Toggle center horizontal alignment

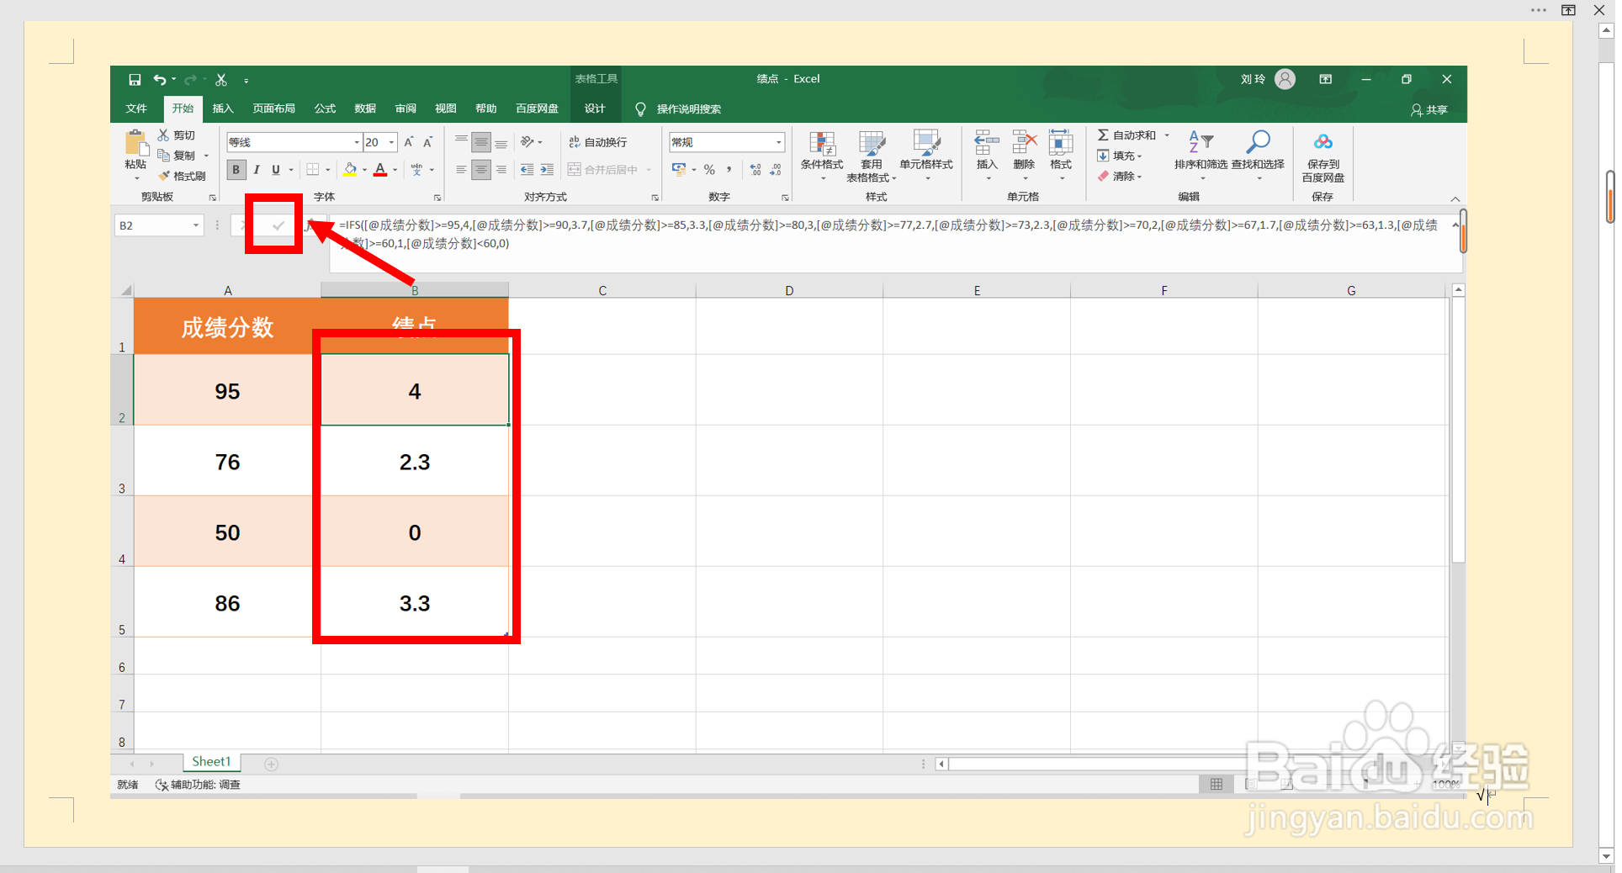pyautogui.click(x=481, y=170)
